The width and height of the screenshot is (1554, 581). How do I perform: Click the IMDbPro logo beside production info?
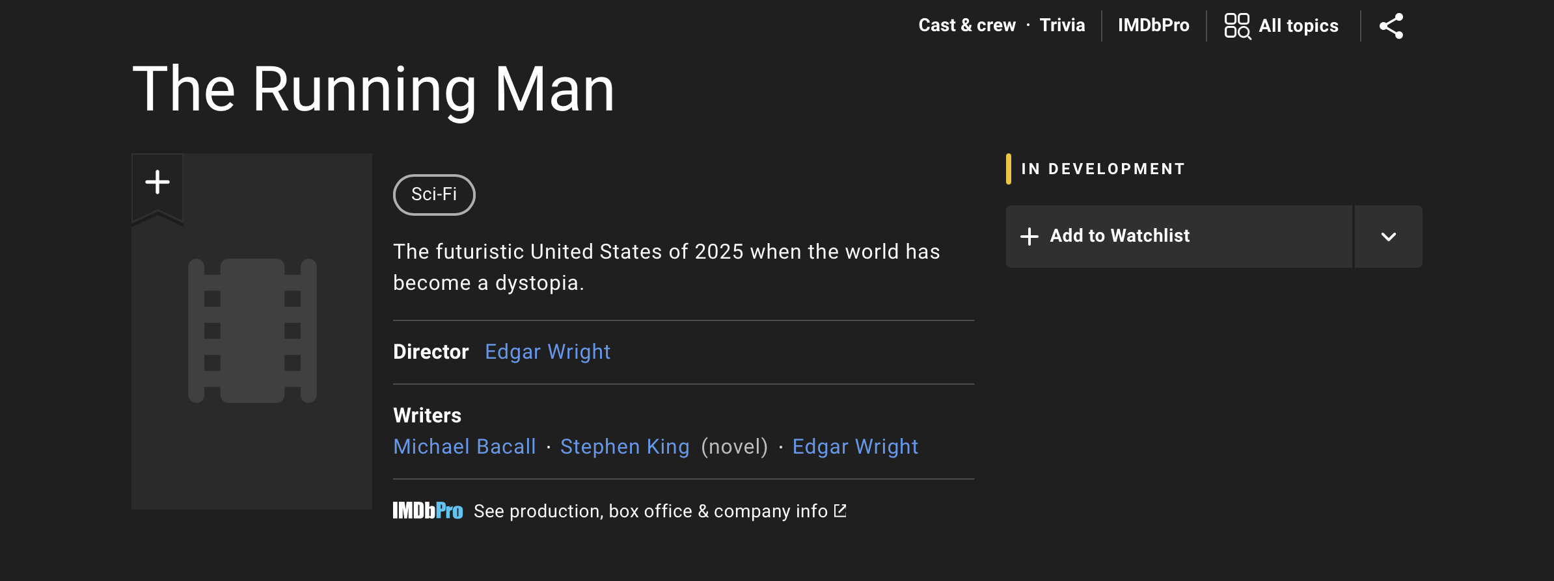(x=428, y=511)
